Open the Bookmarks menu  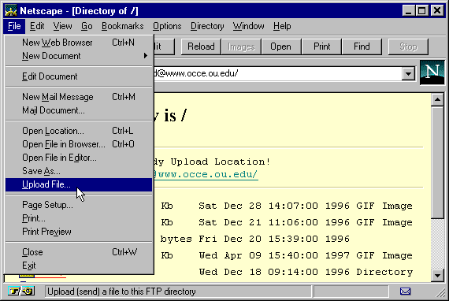[x=123, y=26]
